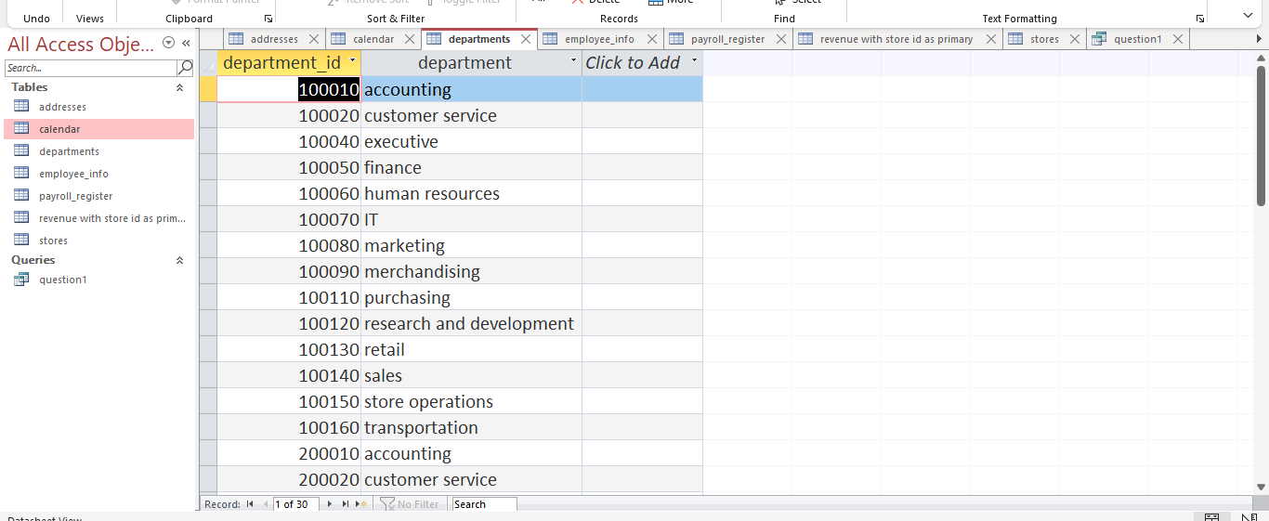The width and height of the screenshot is (1269, 521).
Task: Switch to the addresses tab
Action: [274, 39]
